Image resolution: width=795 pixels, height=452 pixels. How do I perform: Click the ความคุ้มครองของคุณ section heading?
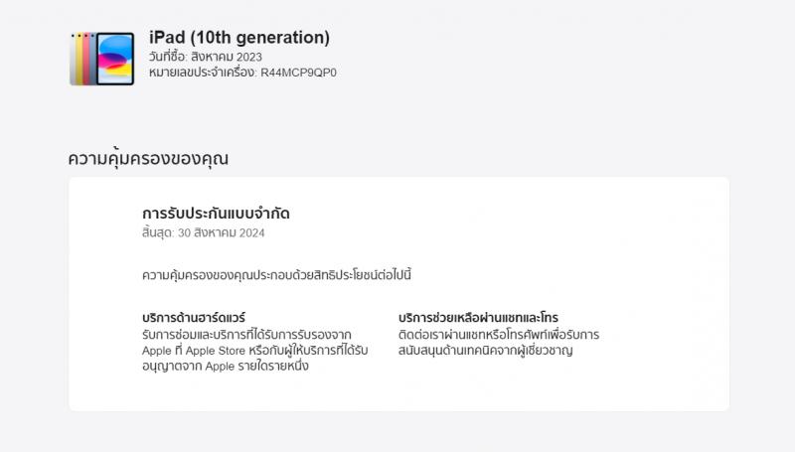pos(154,158)
